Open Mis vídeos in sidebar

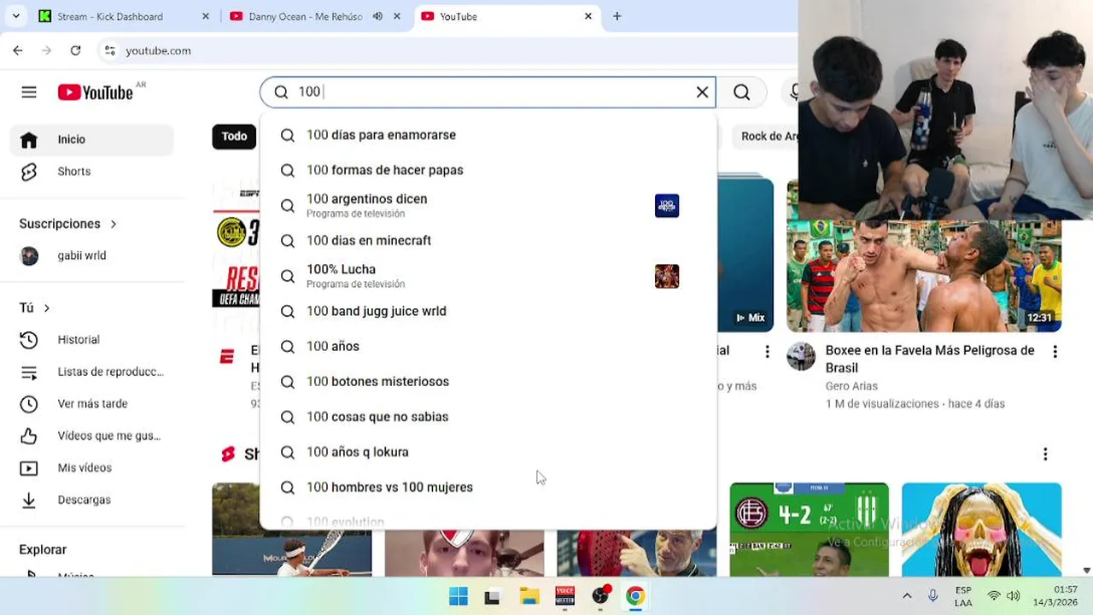[92, 468]
